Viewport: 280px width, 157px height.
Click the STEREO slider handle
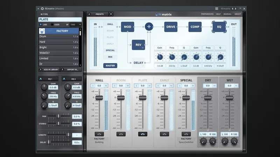coord(58,124)
